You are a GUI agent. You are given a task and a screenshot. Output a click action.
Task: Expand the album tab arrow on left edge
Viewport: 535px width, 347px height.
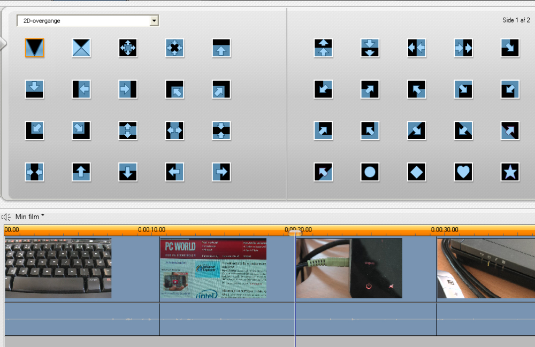[3, 43]
